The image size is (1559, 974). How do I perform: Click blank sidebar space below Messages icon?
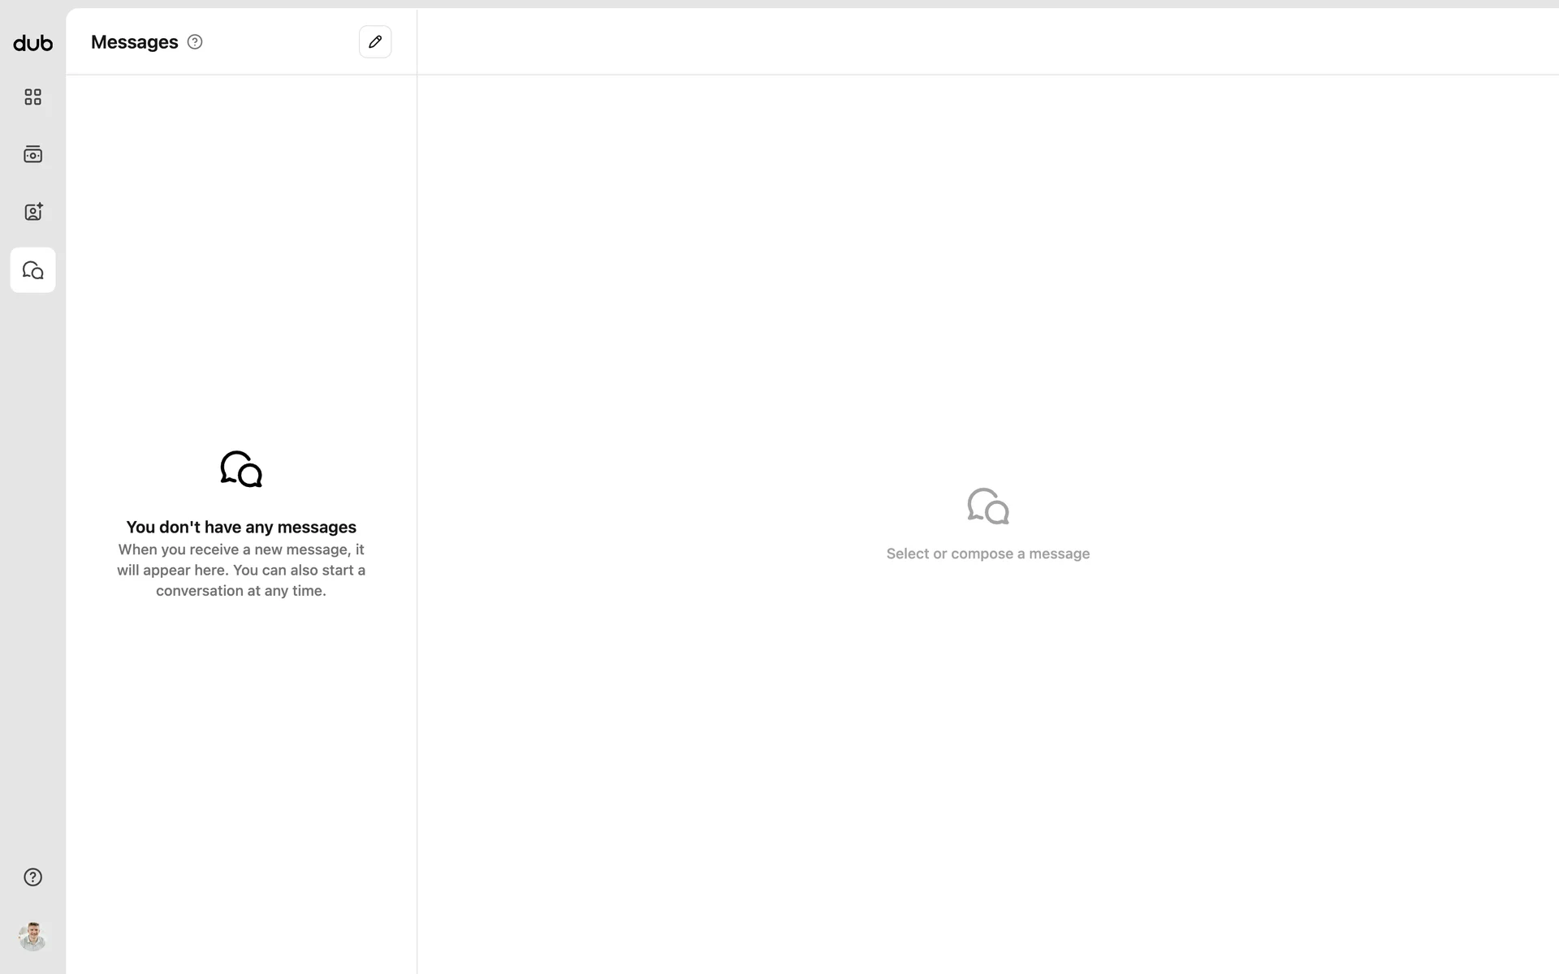32,568
